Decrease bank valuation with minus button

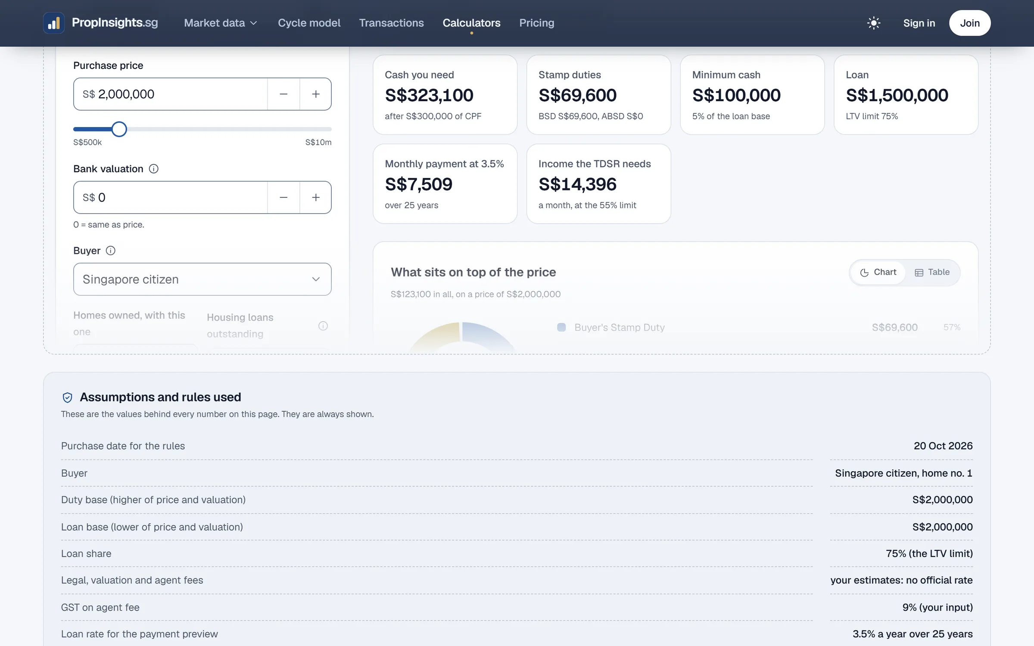pos(283,197)
